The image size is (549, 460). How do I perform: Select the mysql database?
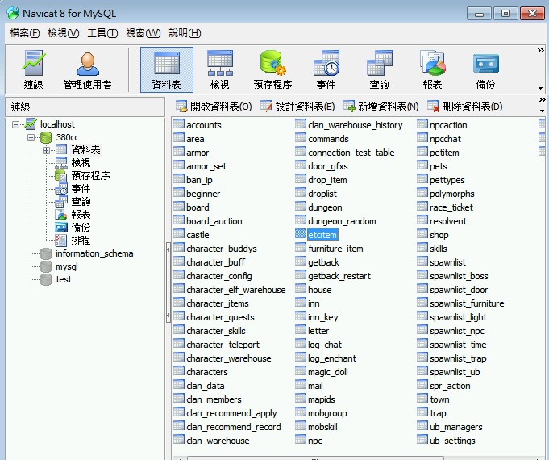coord(67,266)
